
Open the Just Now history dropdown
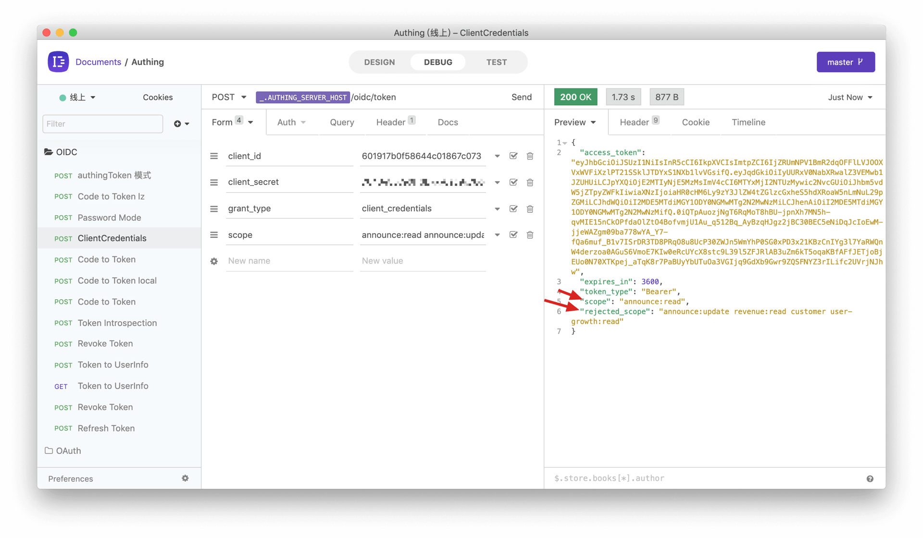(849, 98)
